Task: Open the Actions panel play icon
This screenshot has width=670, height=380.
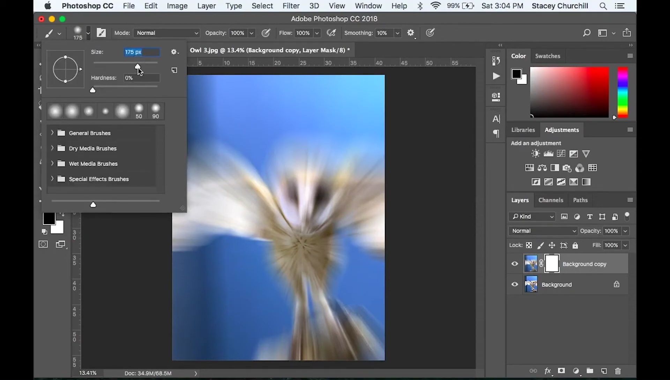Action: pyautogui.click(x=496, y=76)
